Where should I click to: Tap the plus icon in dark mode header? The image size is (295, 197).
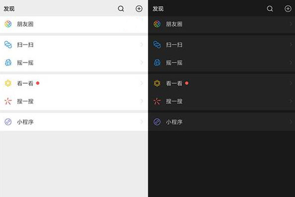click(x=288, y=9)
